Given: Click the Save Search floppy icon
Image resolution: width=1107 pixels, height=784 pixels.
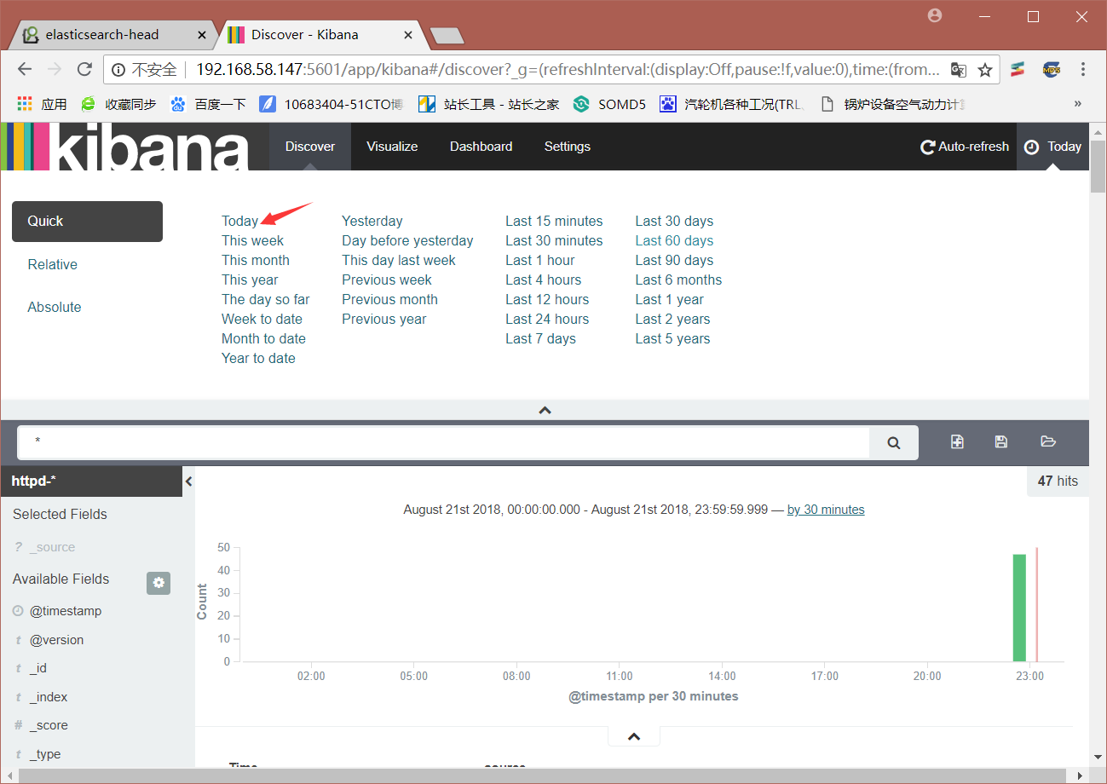Looking at the screenshot, I should 1001,441.
